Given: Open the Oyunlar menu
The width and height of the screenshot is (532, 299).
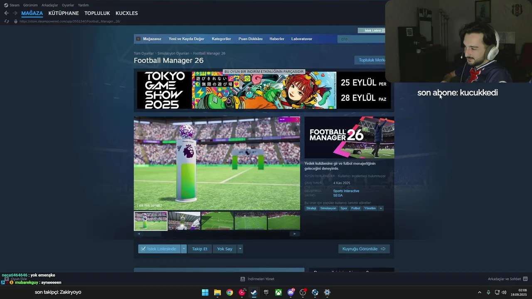Looking at the screenshot, I should [68, 5].
